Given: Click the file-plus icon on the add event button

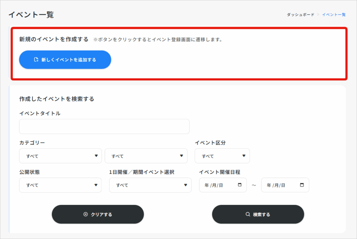Looking at the screenshot, I should [x=36, y=60].
